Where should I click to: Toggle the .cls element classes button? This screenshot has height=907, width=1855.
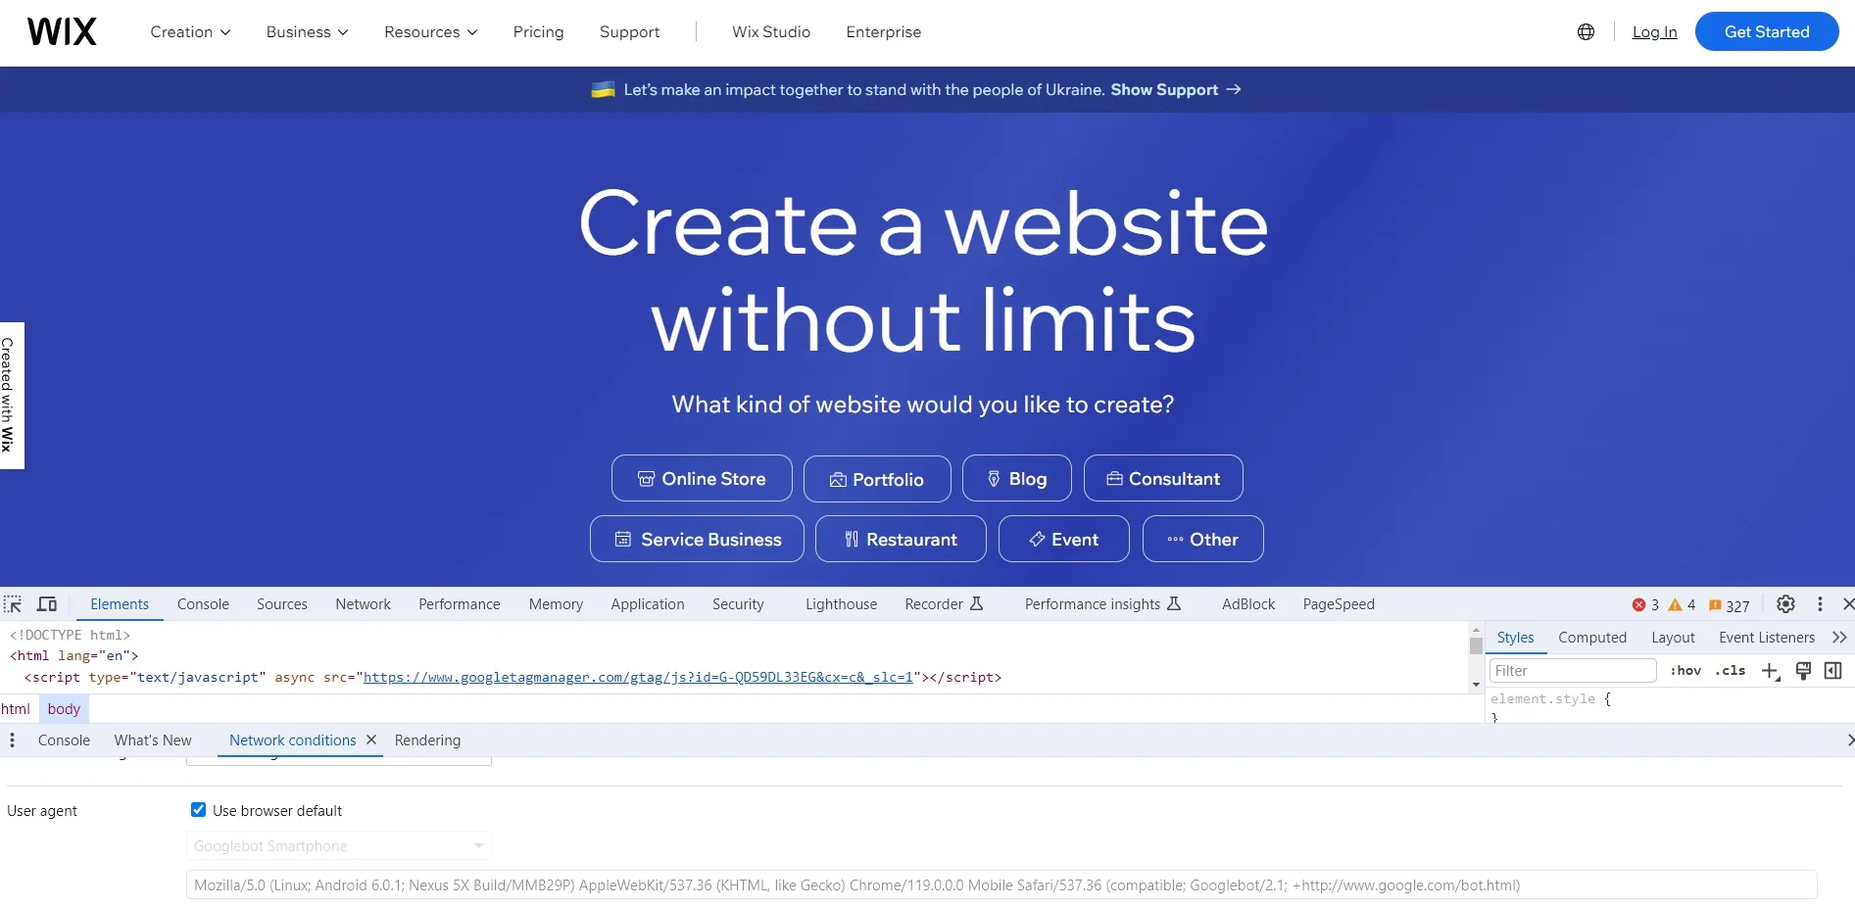[x=1730, y=671]
